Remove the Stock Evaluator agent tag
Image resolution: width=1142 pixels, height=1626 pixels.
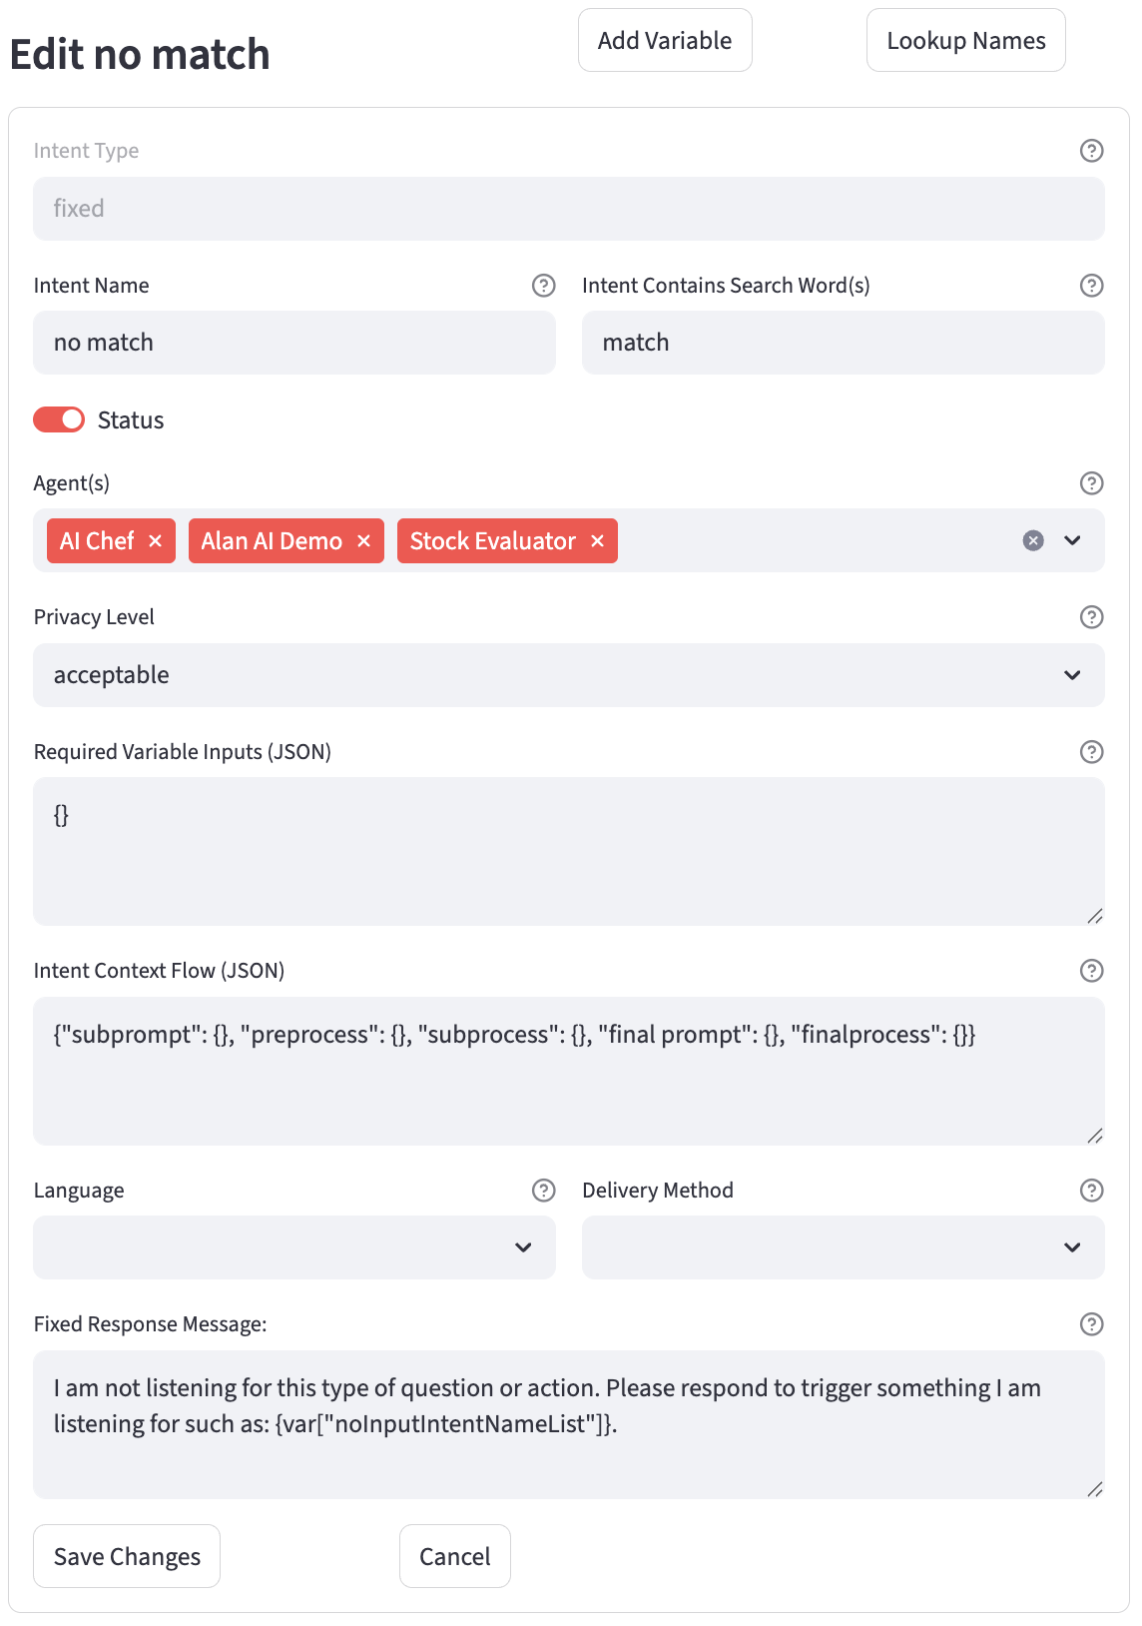coord(597,540)
